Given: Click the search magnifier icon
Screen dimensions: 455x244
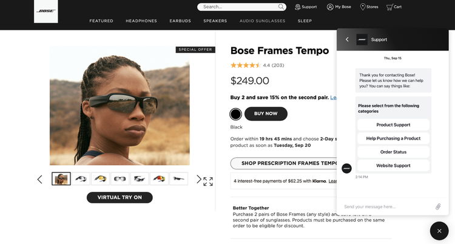Looking at the screenshot, I should pos(281,7).
